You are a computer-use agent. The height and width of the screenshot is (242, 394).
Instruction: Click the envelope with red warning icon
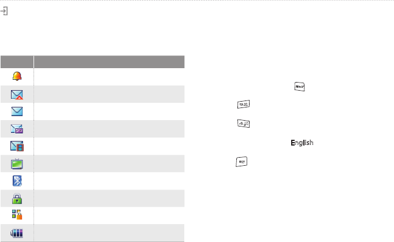tap(17, 94)
